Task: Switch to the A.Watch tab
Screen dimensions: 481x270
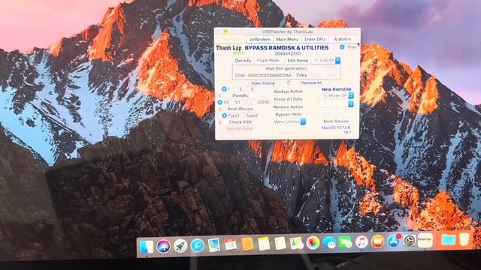Action: (x=343, y=39)
